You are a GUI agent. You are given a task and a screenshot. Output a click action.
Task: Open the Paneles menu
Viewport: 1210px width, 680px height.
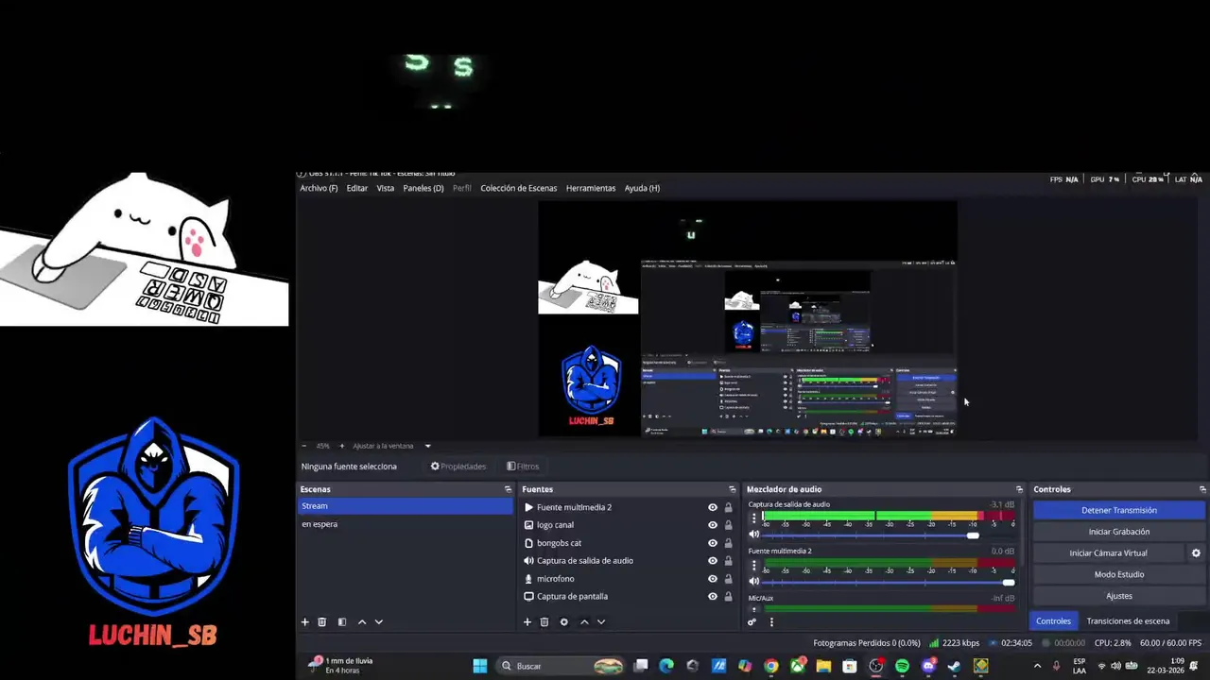[x=423, y=188]
